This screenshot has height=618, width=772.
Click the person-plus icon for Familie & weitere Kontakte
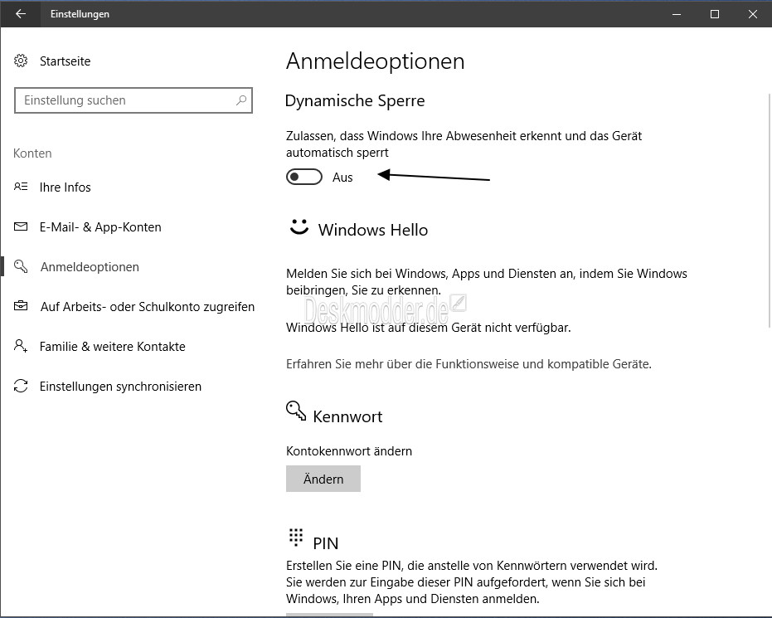21,346
